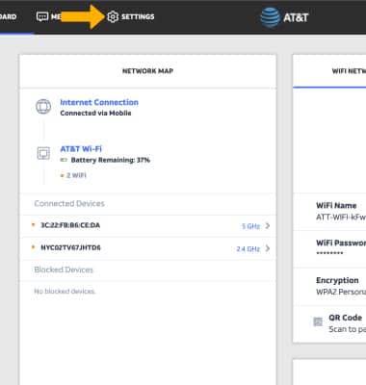Click the Encryption WPA2 Personal entry
The image size is (366, 385).
[x=341, y=286]
